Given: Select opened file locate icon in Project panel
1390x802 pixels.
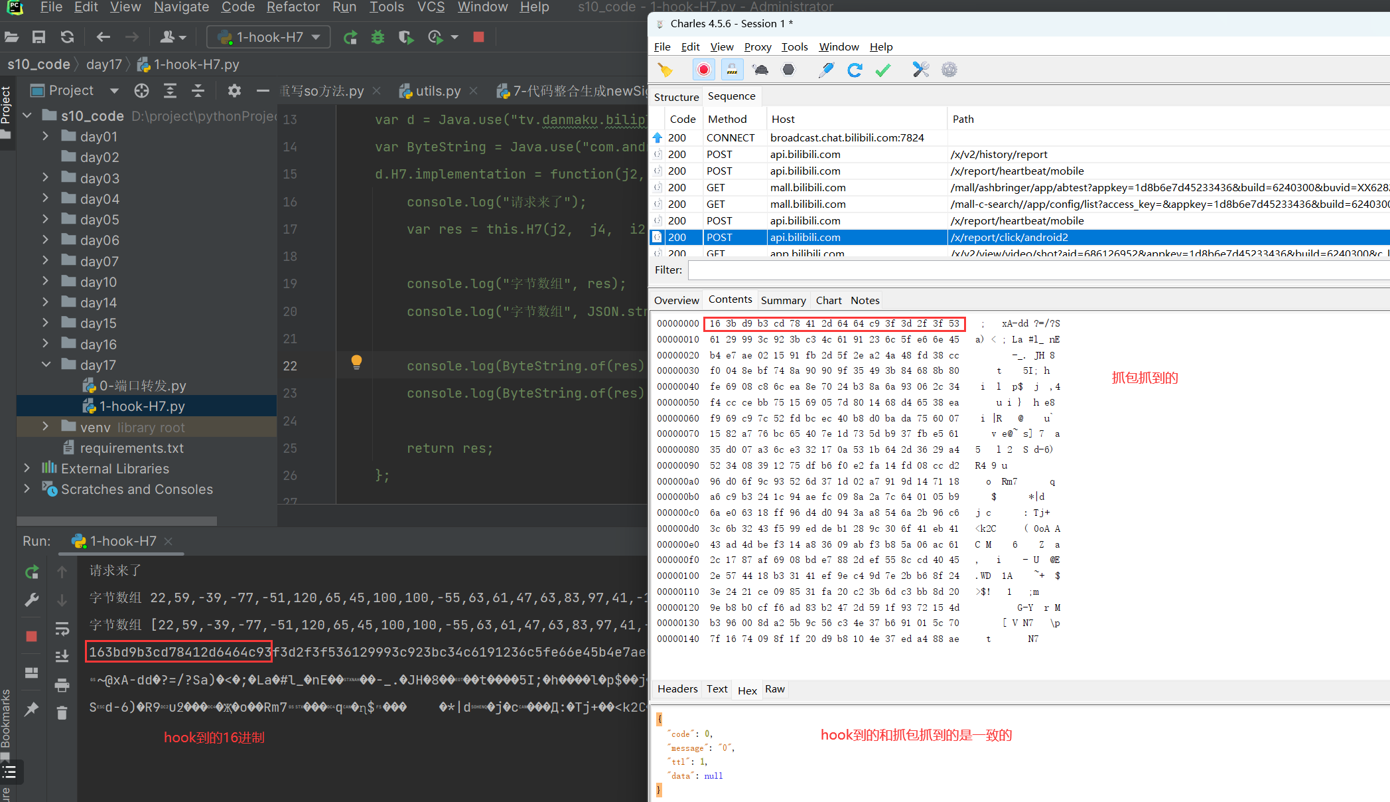Looking at the screenshot, I should tap(141, 90).
